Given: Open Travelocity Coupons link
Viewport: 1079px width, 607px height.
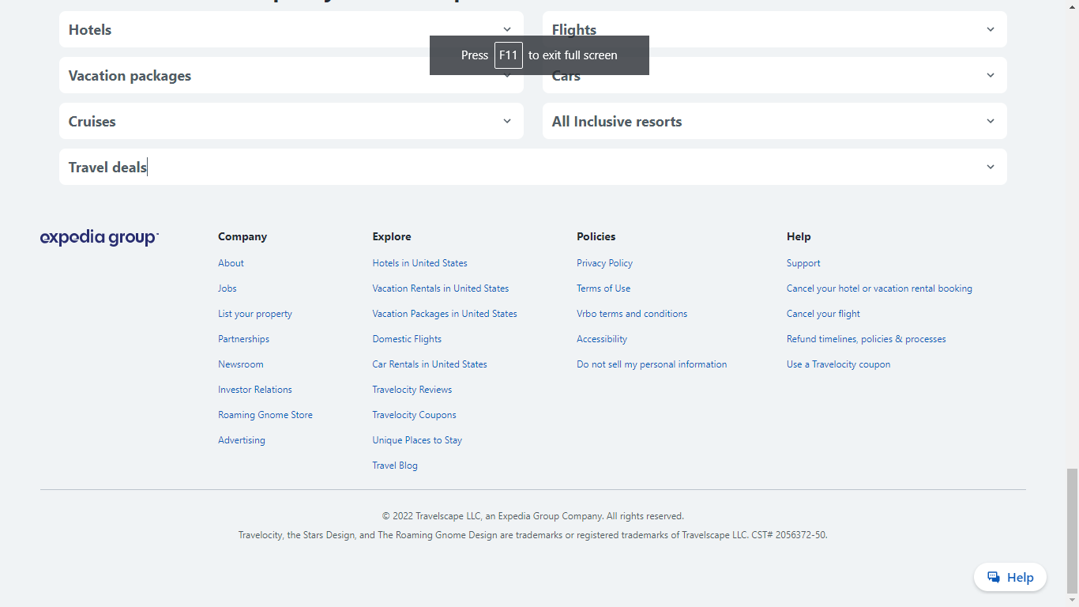Looking at the screenshot, I should [x=414, y=415].
